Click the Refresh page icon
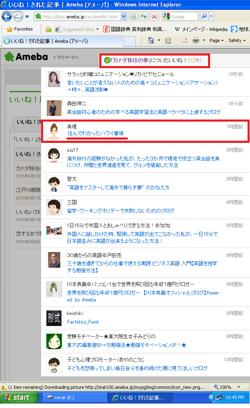Image resolution: width=250 pixels, height=408 pixels. pyautogui.click(x=144, y=17)
